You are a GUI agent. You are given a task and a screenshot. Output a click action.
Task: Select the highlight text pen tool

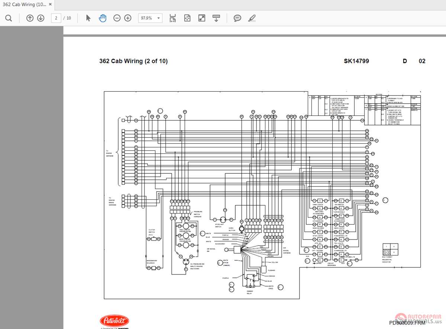(x=252, y=18)
